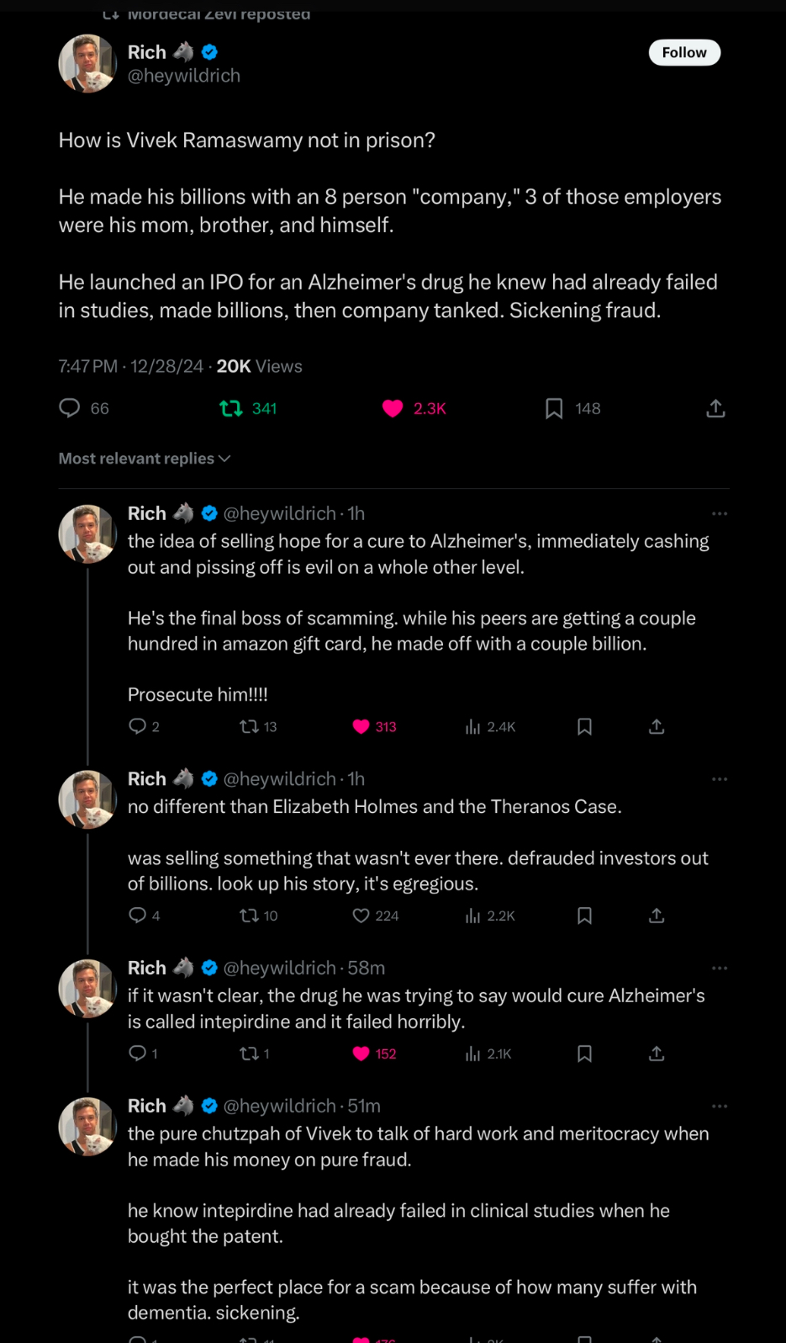786x1343 pixels.
Task: Bookmark the main post with 148 bookmarks
Action: click(x=554, y=408)
